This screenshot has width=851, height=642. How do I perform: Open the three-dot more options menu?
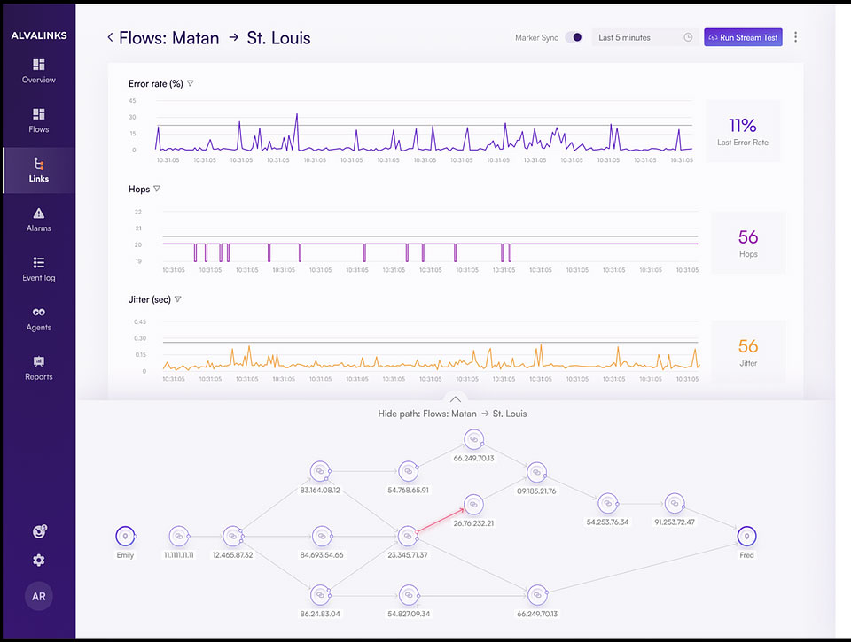point(795,37)
